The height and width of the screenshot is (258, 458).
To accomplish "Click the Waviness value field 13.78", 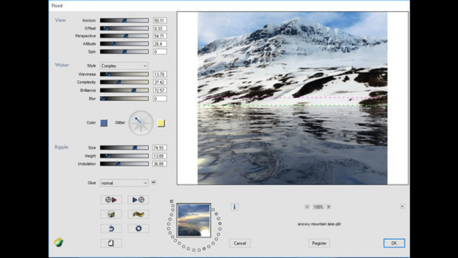I will (160, 74).
